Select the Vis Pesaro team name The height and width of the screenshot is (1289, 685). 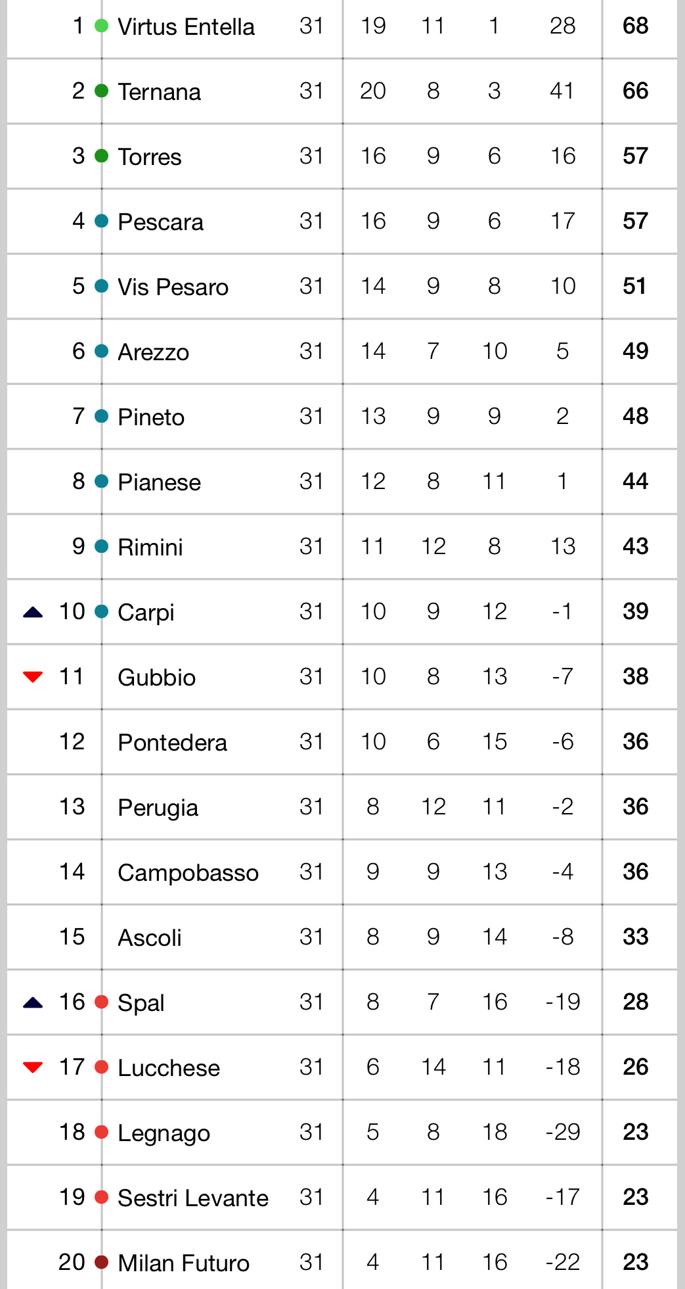(x=173, y=287)
